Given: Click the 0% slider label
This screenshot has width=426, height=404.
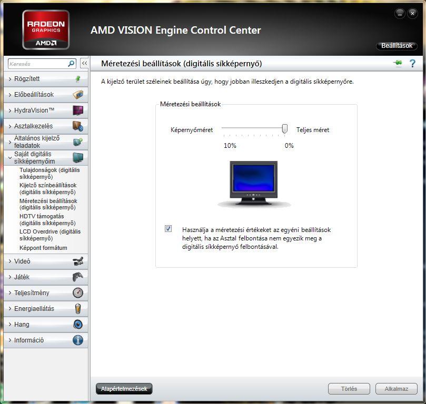Looking at the screenshot, I should coord(289,146).
